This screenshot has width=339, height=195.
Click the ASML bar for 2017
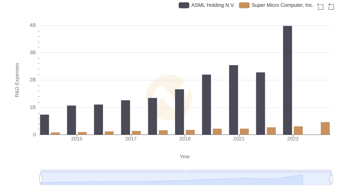(x=125, y=118)
